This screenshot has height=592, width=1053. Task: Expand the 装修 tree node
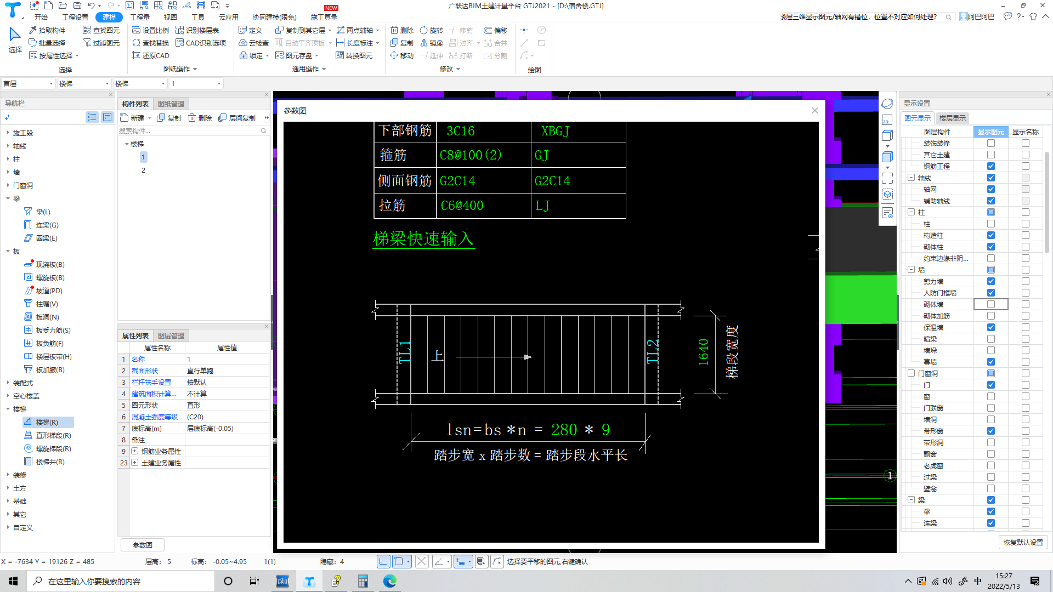[8, 475]
